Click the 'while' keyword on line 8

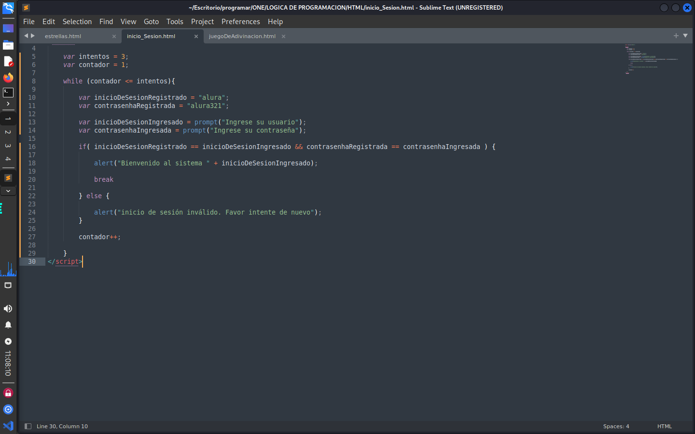(73, 81)
